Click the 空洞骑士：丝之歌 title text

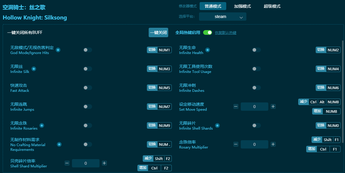click(x=24, y=7)
